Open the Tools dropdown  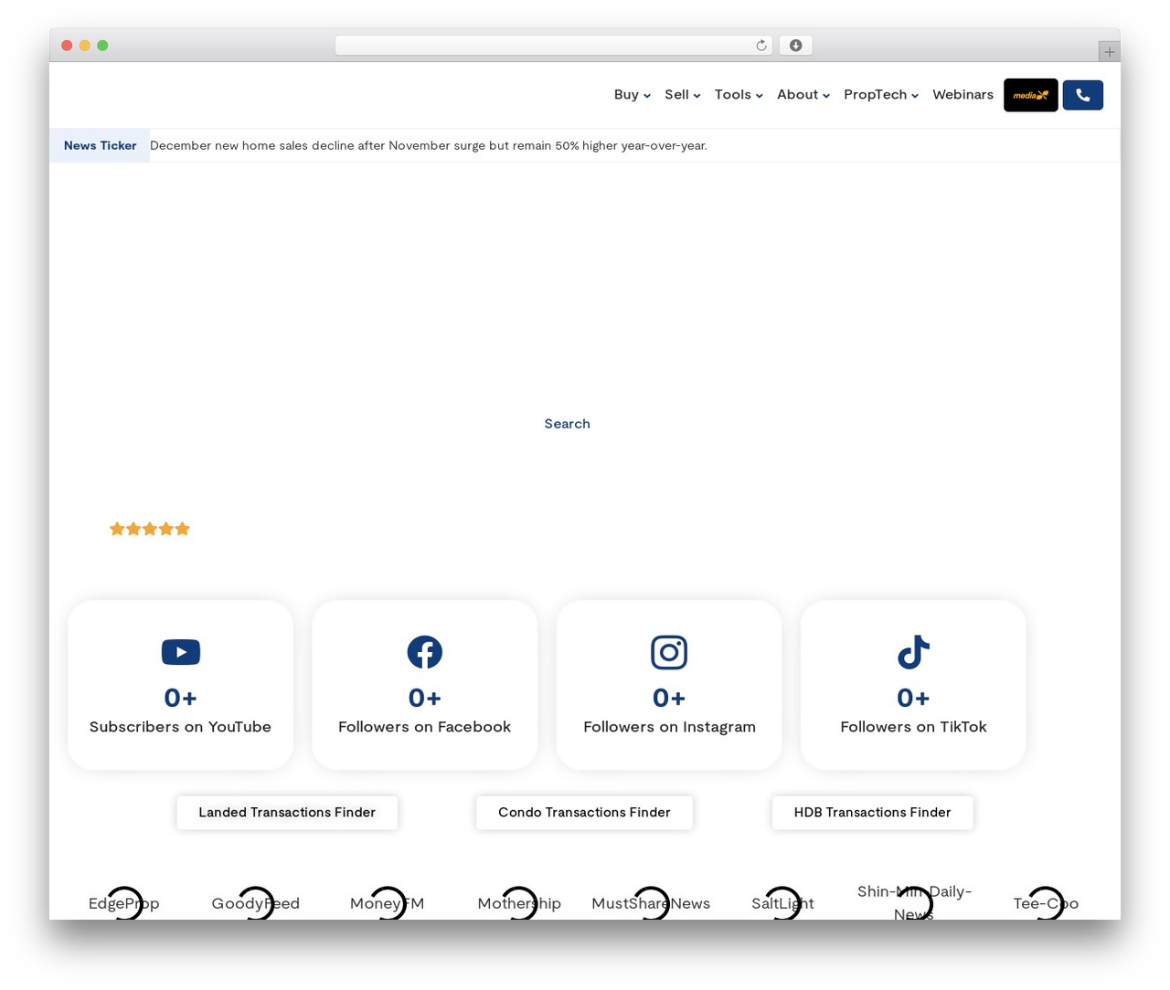pyautogui.click(x=739, y=95)
